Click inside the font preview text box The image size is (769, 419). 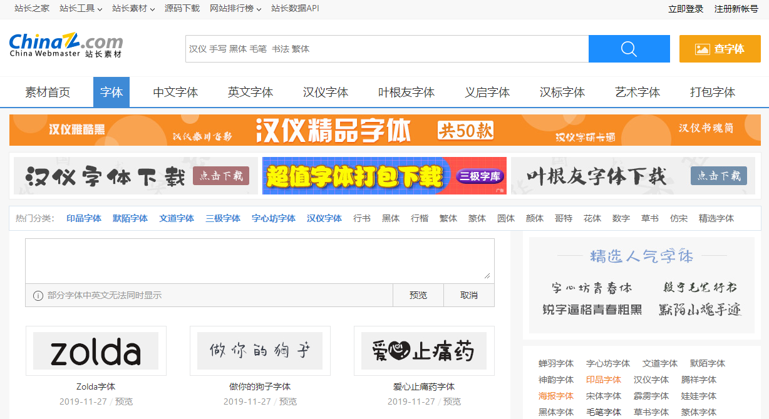click(259, 260)
